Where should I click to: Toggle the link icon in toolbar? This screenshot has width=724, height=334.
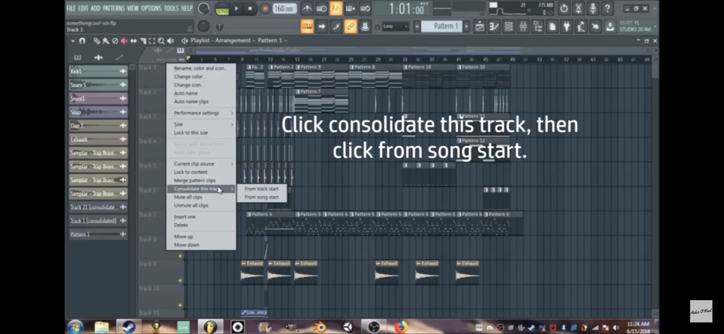click(350, 27)
